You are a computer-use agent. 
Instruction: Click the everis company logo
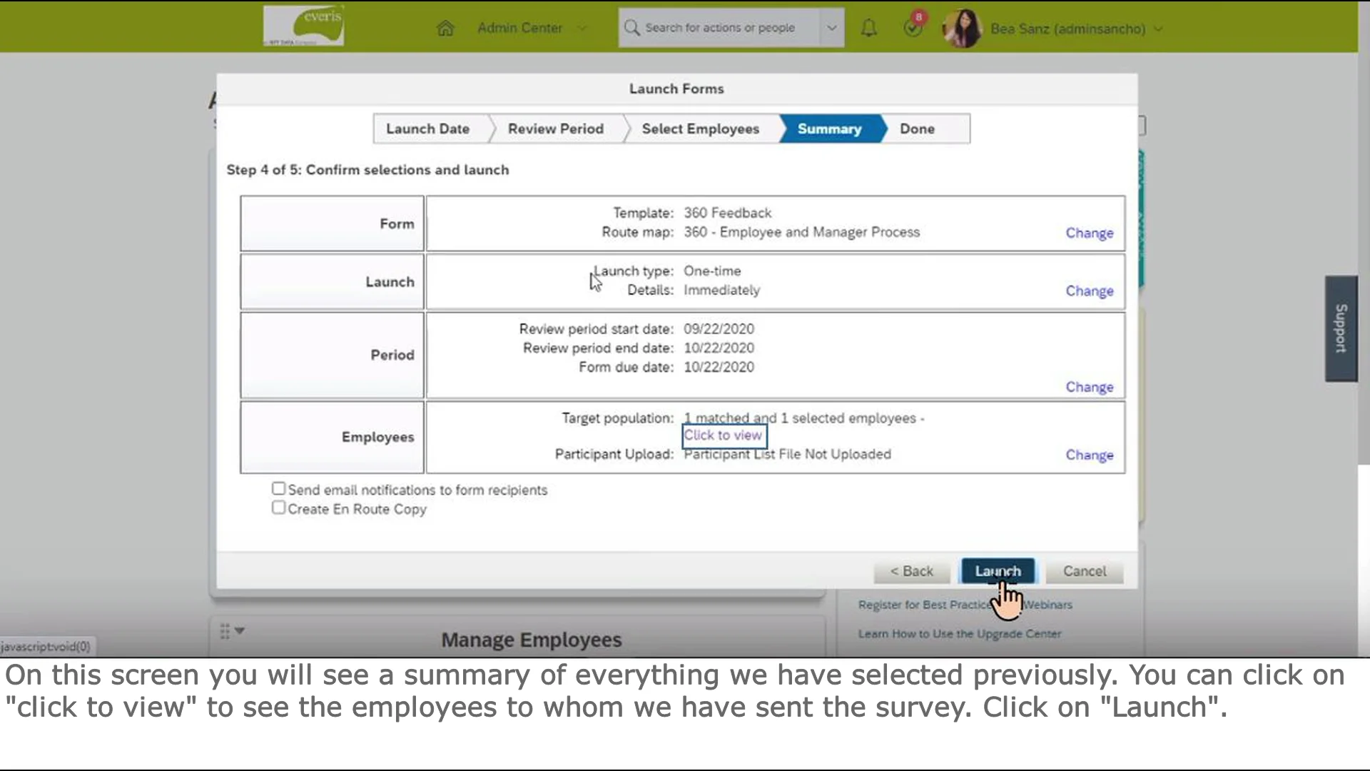pyautogui.click(x=304, y=24)
